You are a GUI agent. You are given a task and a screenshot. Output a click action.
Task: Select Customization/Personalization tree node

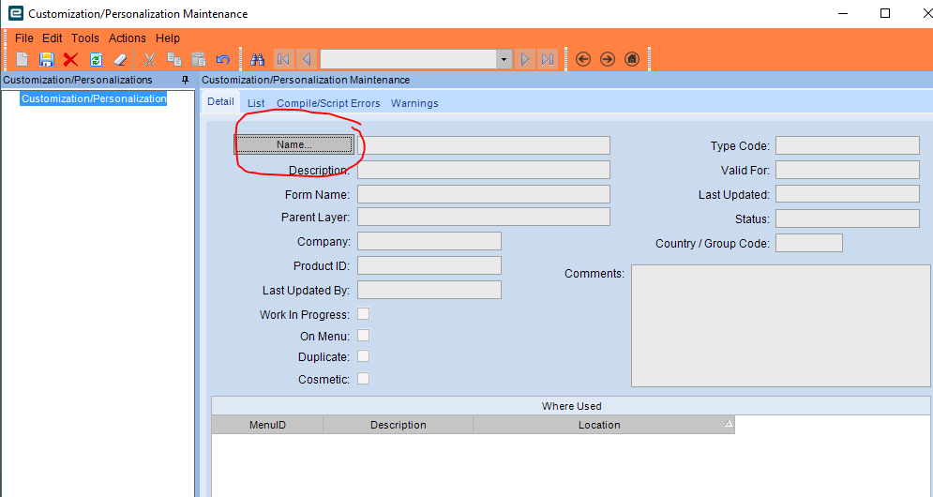[94, 98]
